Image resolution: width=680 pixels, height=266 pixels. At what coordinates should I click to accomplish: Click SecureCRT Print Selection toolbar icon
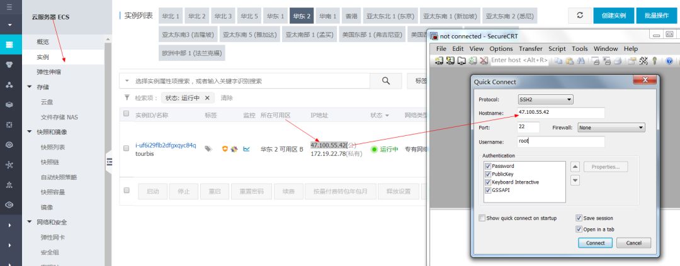click(x=607, y=60)
